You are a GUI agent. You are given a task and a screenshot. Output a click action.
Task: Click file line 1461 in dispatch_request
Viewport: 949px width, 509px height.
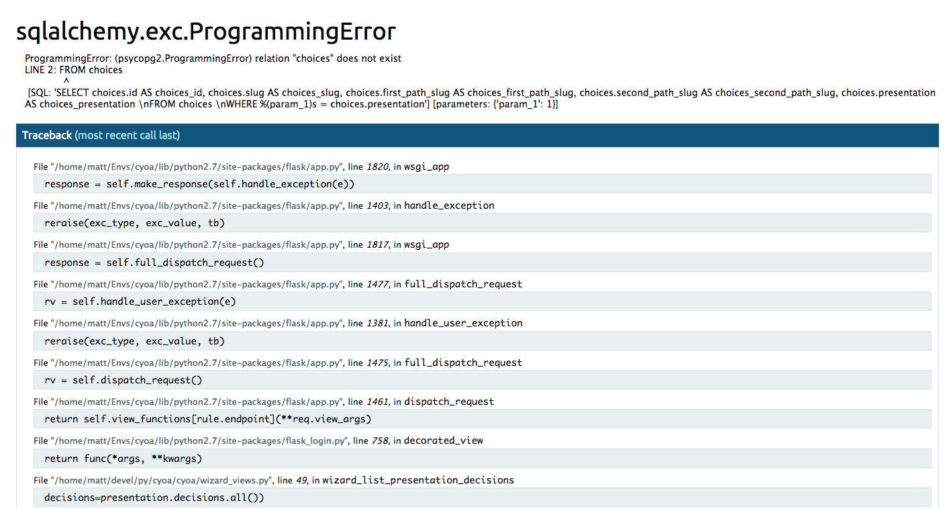(264, 402)
